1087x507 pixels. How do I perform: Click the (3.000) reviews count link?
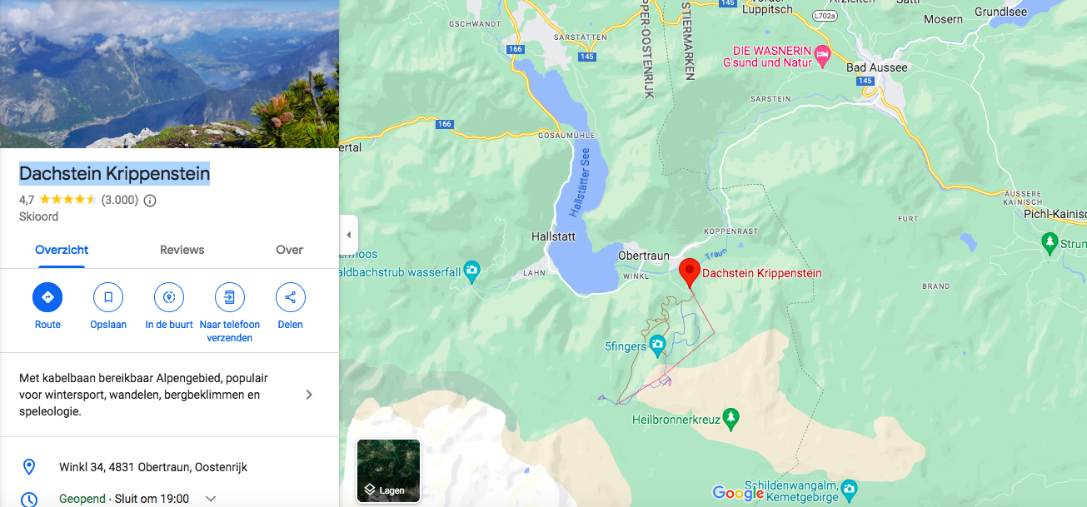coord(120,201)
